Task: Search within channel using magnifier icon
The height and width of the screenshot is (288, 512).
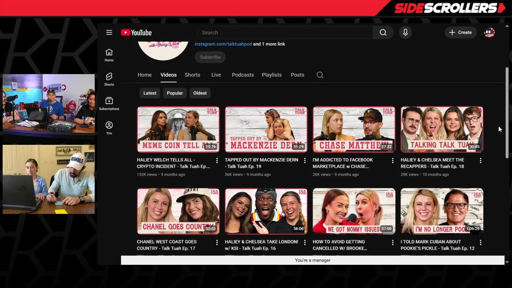Action: point(320,75)
